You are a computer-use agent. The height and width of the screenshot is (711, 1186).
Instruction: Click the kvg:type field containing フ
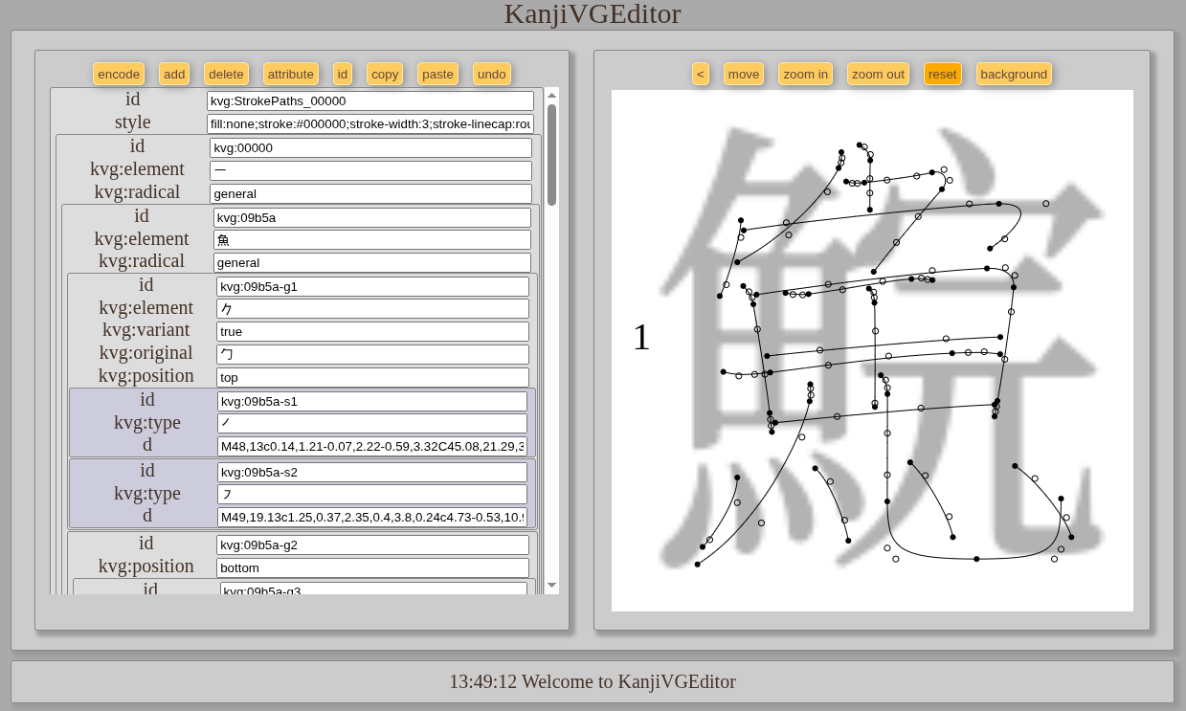(372, 494)
